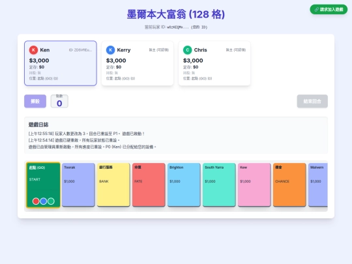Click the last log line mentioning P0 (Ken)
This screenshot has height=264, width=352.
[x=93, y=147]
